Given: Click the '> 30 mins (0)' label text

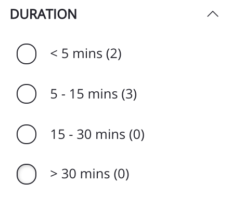Looking at the screenshot, I should tap(89, 174).
